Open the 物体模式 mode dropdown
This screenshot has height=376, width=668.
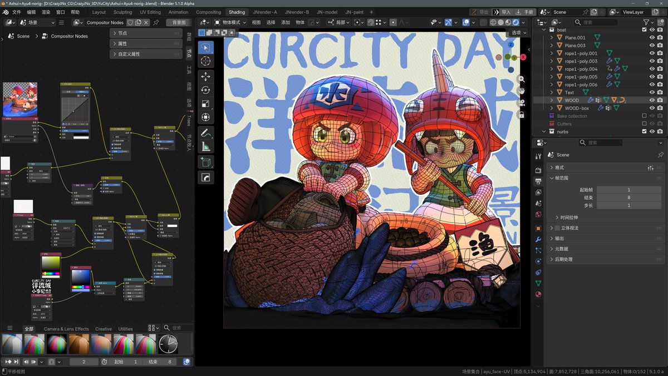pyautogui.click(x=230, y=22)
